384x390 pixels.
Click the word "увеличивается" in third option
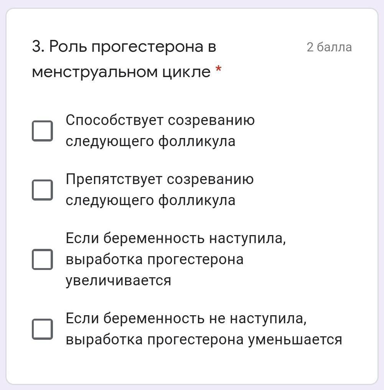[x=118, y=280]
